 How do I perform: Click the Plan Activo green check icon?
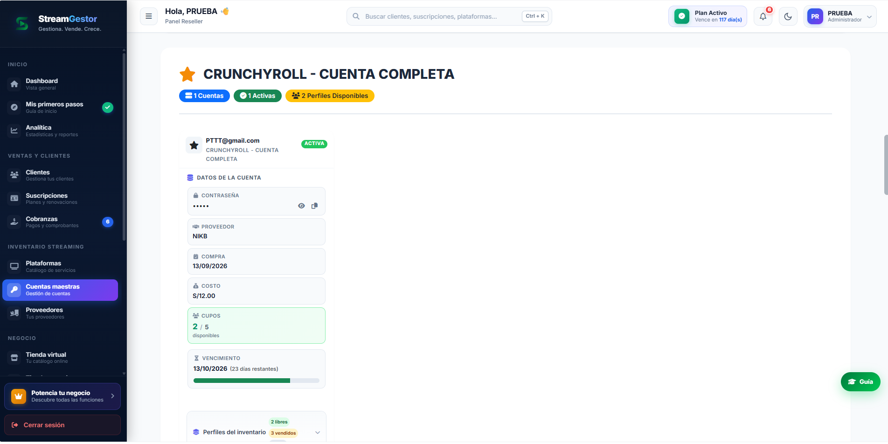tap(682, 16)
